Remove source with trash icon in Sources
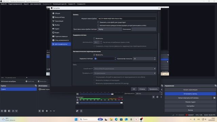This screenshot has width=217, height=122. (x=43, y=111)
